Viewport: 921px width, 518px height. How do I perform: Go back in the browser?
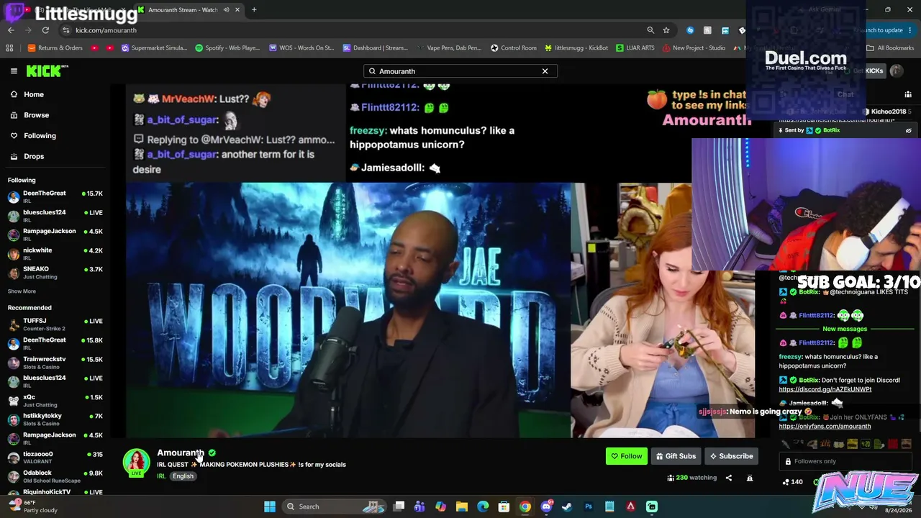click(x=11, y=30)
